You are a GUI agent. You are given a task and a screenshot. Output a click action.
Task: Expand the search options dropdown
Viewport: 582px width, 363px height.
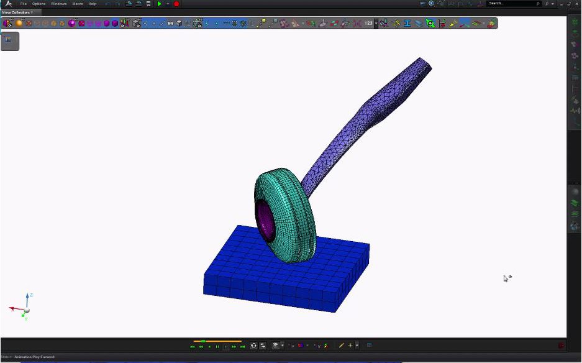click(x=553, y=3)
